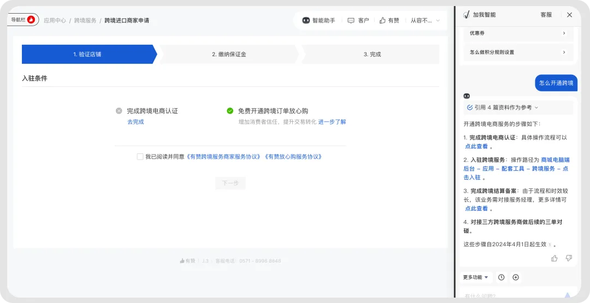Click 客服 in the assistant header
Image resolution: width=590 pixels, height=303 pixels.
click(x=546, y=15)
